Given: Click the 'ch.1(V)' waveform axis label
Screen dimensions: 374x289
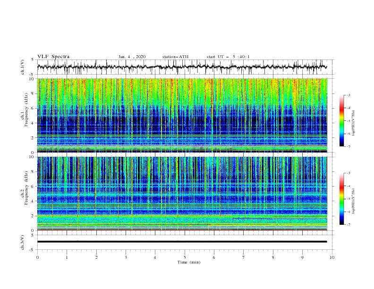Looking at the screenshot, I should click(x=23, y=67).
